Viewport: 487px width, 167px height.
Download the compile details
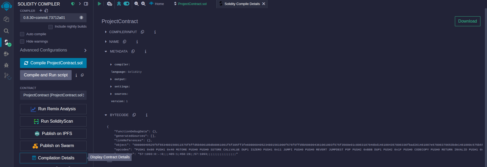(468, 21)
